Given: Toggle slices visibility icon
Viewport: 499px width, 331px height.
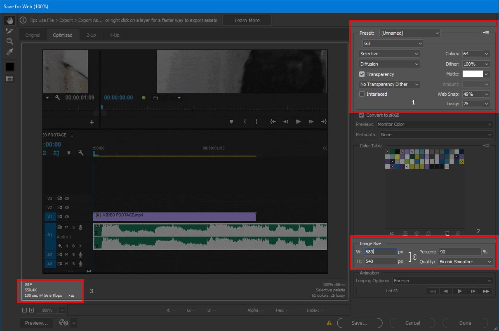Looking at the screenshot, I should pos(9,78).
